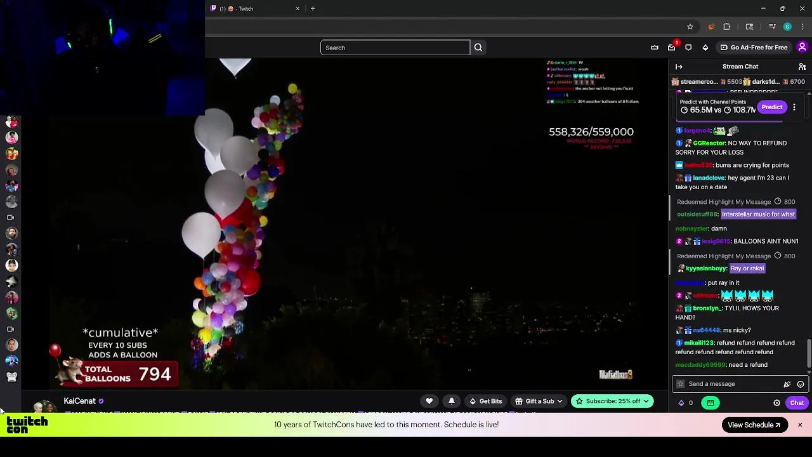812x457 pixels.
Task: Click KaiCenat channel avatar thumbnail
Action: pyautogui.click(x=44, y=407)
